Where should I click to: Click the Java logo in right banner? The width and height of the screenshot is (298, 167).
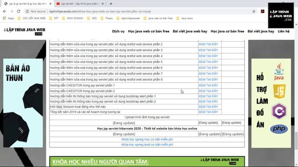[x=279, y=71]
